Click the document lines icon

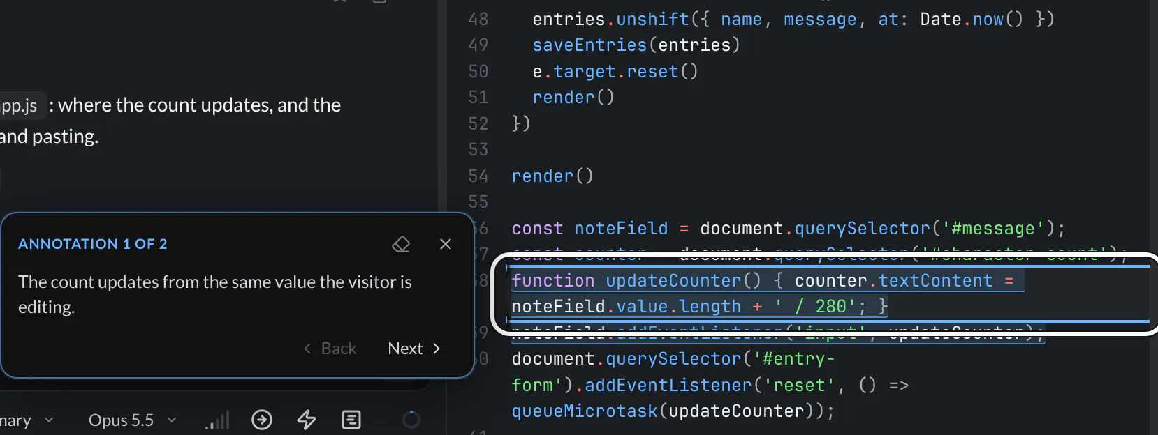[x=351, y=420]
